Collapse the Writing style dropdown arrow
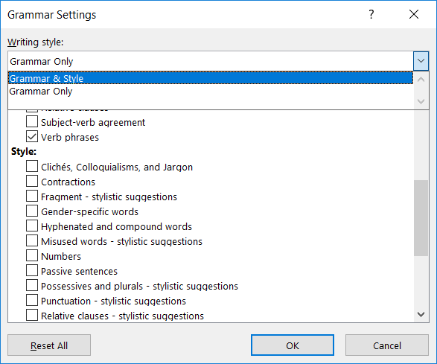 [x=421, y=61]
